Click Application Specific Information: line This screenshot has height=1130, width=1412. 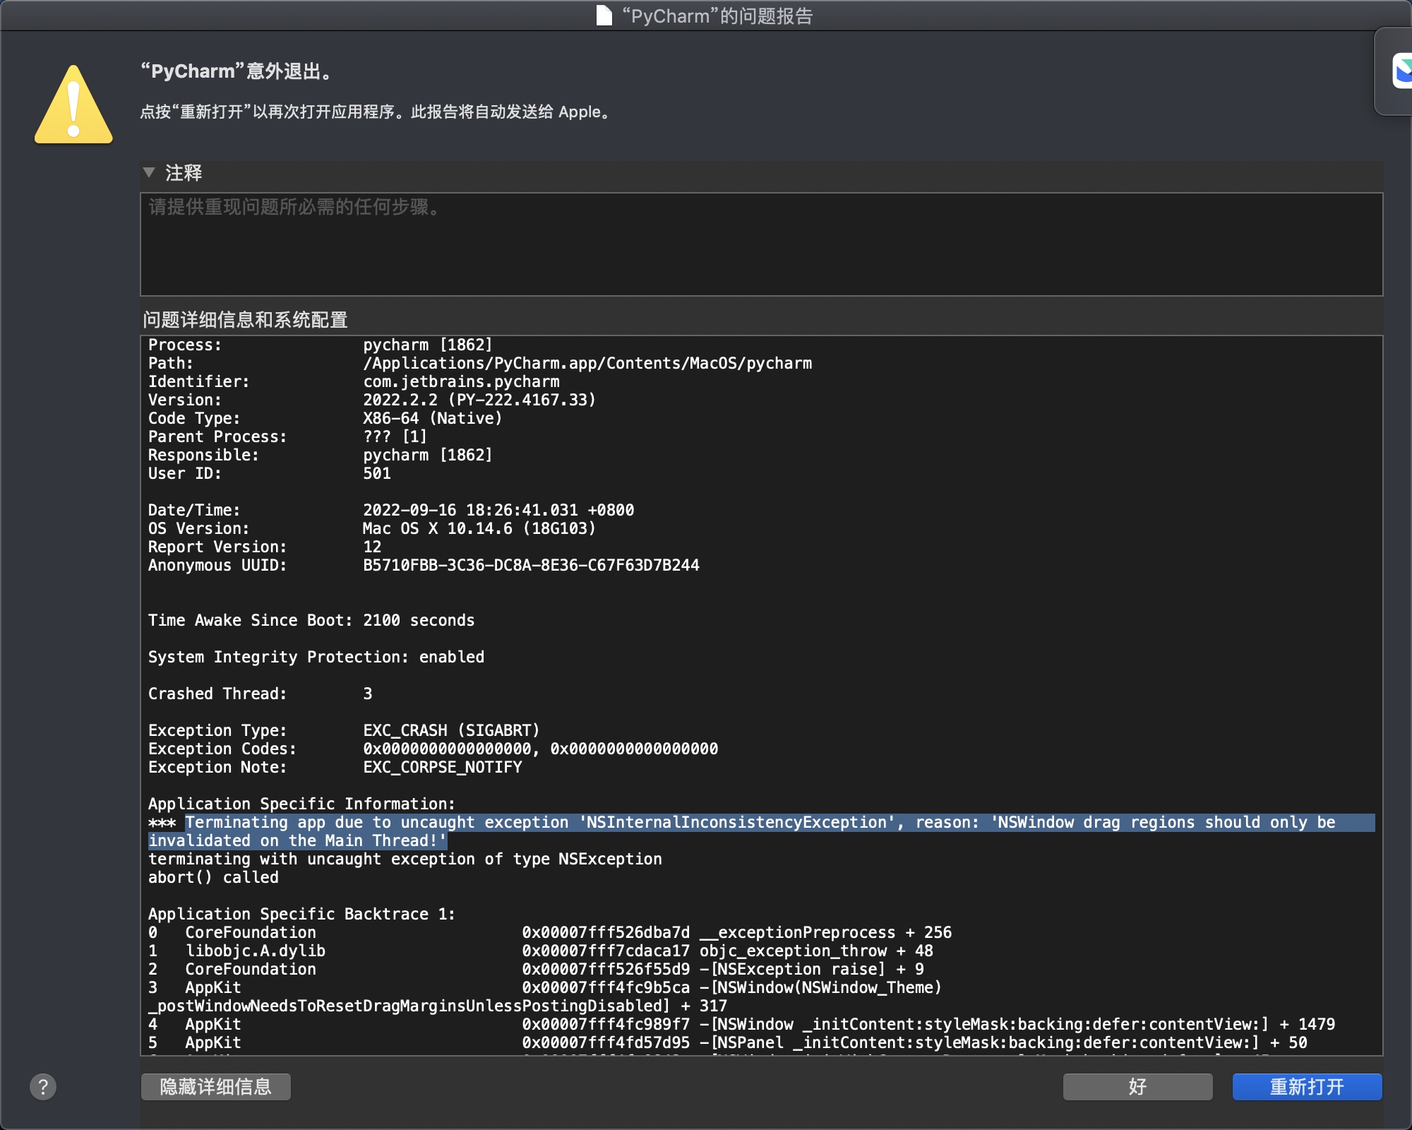(x=301, y=804)
